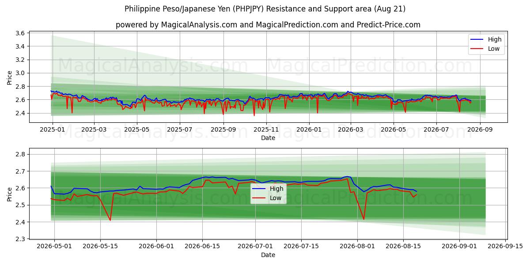Click the 2026-05-01 tick label

pyautogui.click(x=54, y=246)
